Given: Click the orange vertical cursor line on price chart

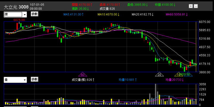Looking at the screenshot, I should (196, 47).
